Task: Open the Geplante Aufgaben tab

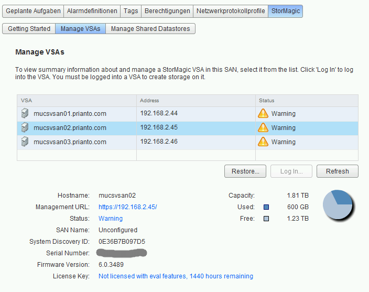Action: 33,11
